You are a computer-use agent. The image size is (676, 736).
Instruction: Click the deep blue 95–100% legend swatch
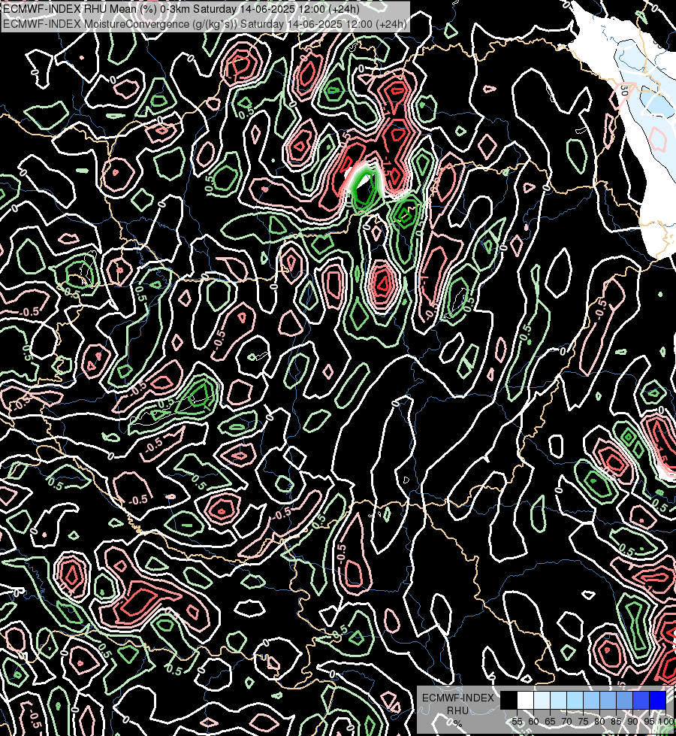658,701
